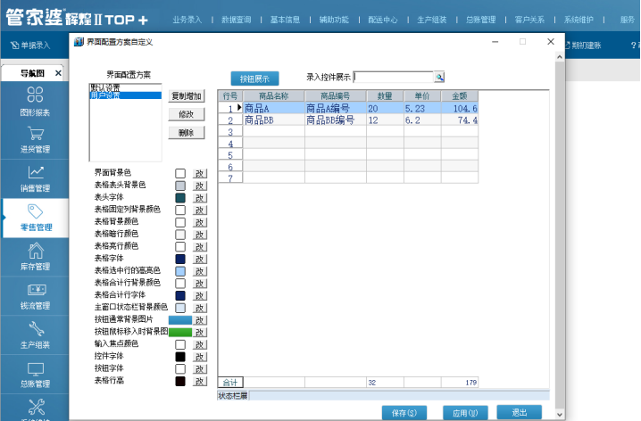Click 改 button for 主窗口状态栏背景颜色
This screenshot has width=641, height=421.
[x=200, y=308]
